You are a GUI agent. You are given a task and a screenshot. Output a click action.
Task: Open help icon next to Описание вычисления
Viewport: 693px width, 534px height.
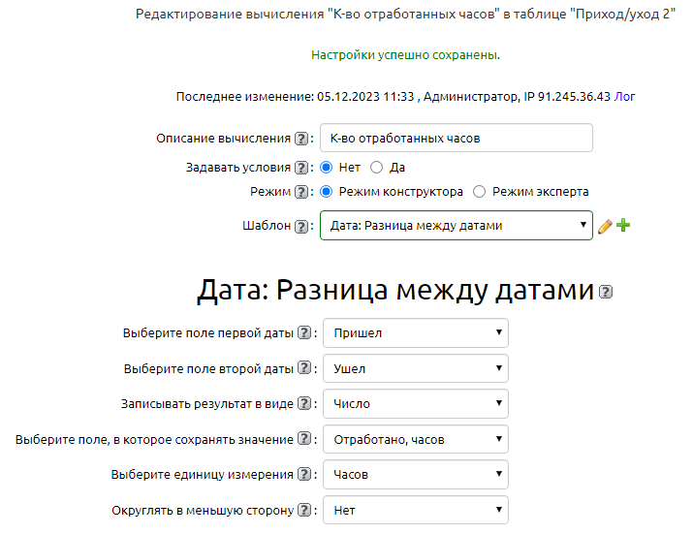pyautogui.click(x=301, y=139)
